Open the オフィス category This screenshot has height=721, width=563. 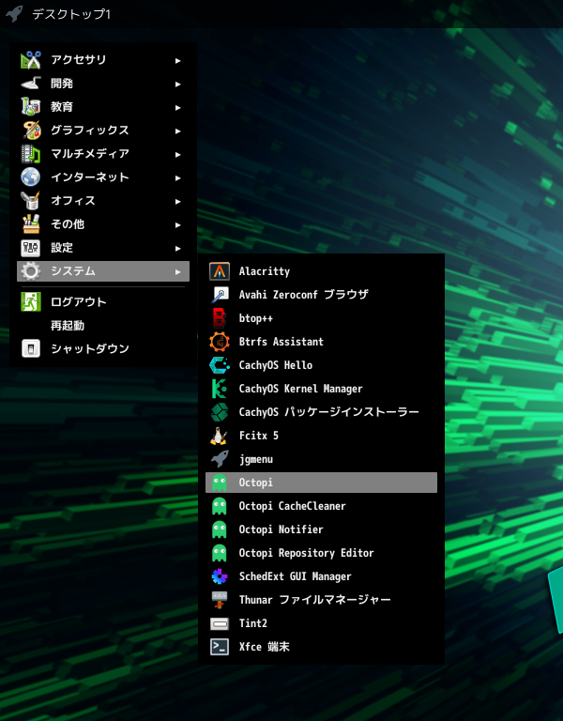(103, 201)
